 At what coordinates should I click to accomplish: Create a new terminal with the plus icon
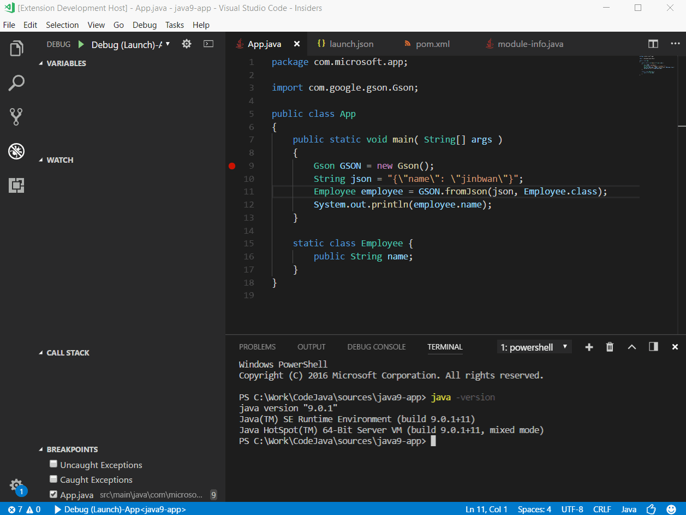589,346
